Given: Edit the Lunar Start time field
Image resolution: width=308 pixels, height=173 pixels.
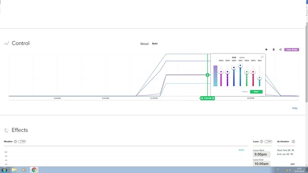Looking at the screenshot, I should pos(261,154).
